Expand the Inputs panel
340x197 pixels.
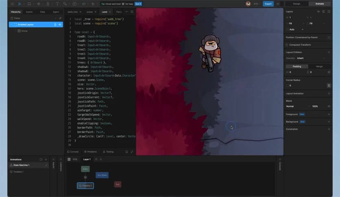click(53, 160)
